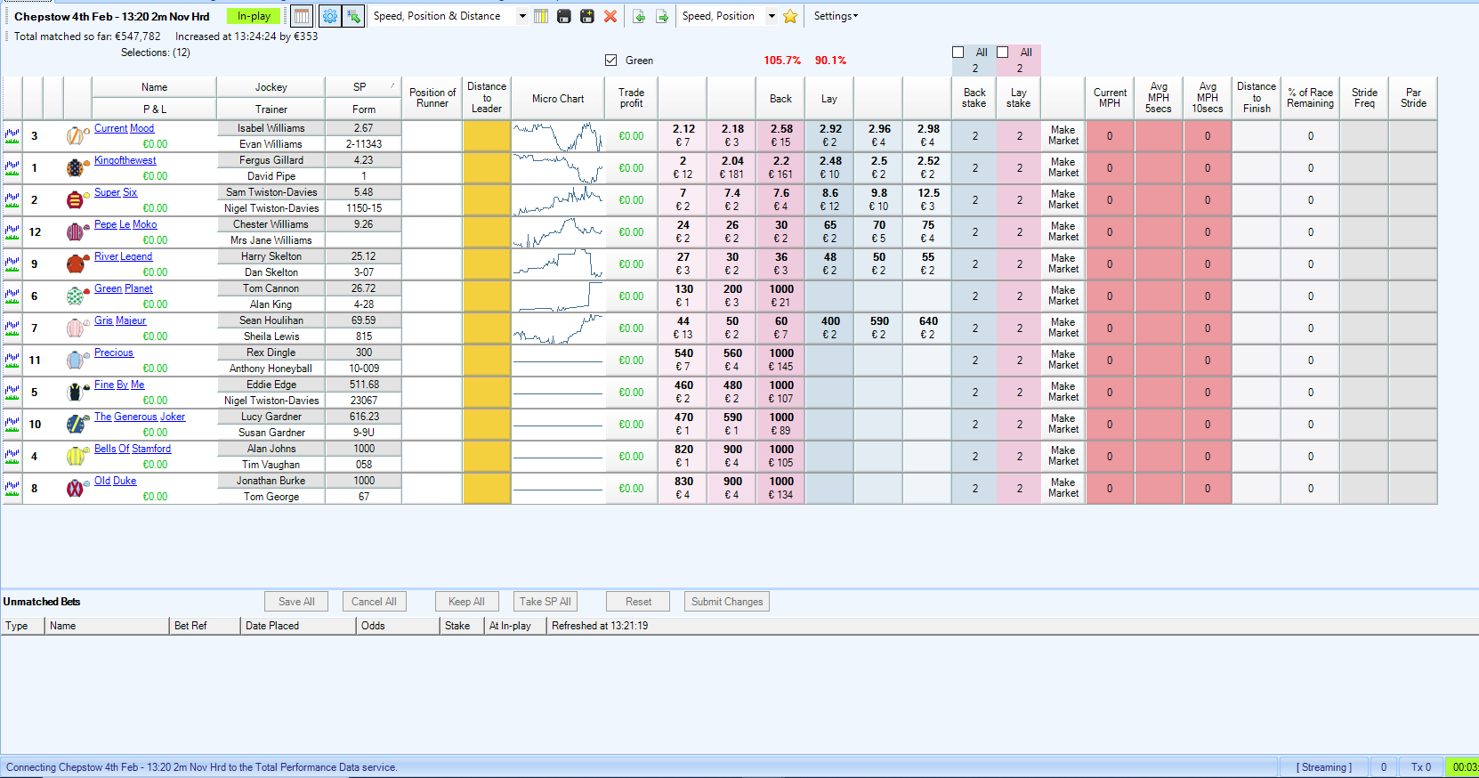Open the Speed, Position dropdown arrow
The height and width of the screenshot is (778, 1479).
(772, 16)
